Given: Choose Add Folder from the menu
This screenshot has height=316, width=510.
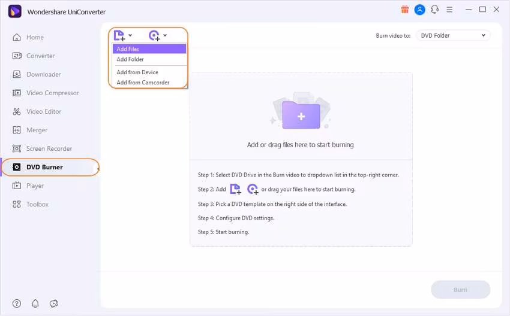Looking at the screenshot, I should [x=149, y=59].
